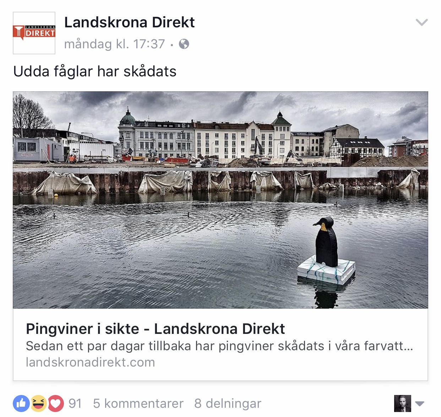Open the post options chevron menu
The width and height of the screenshot is (441, 417).
pos(421,23)
